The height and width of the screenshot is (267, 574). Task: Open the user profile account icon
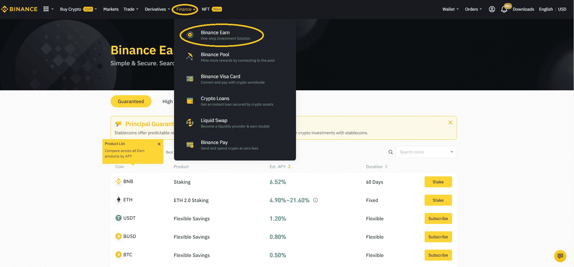492,9
